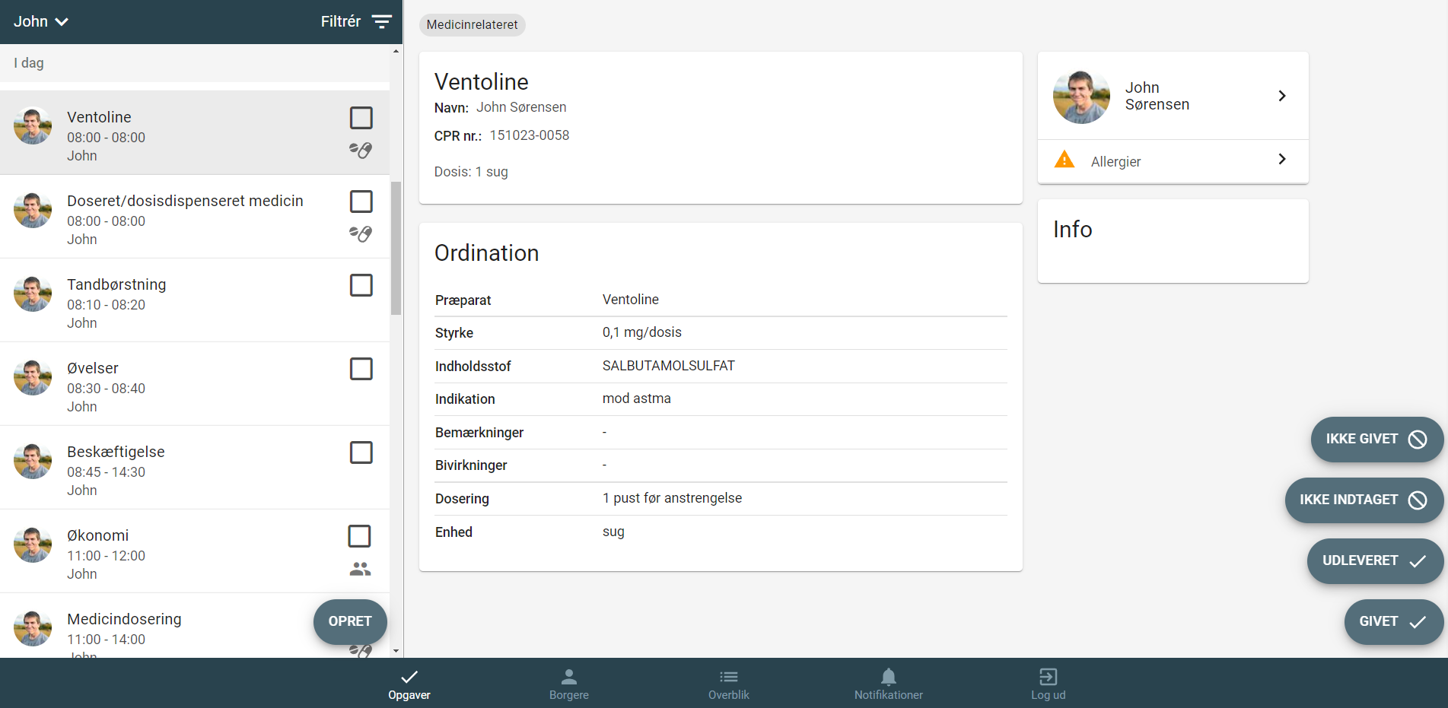Viewport: 1448px width, 708px height.
Task: Check the Beskæftigelse task checkbox
Action: [361, 452]
